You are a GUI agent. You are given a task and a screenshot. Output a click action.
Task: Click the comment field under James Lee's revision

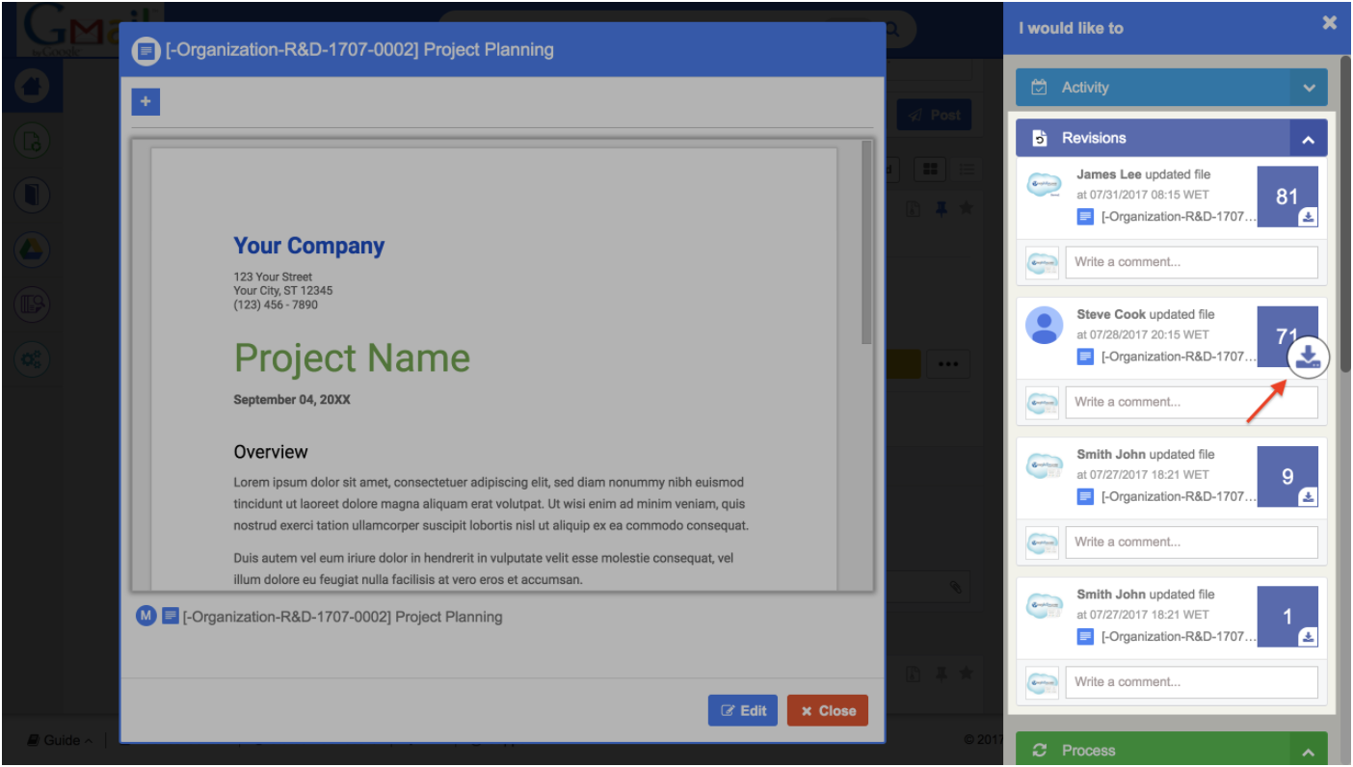pos(1191,262)
